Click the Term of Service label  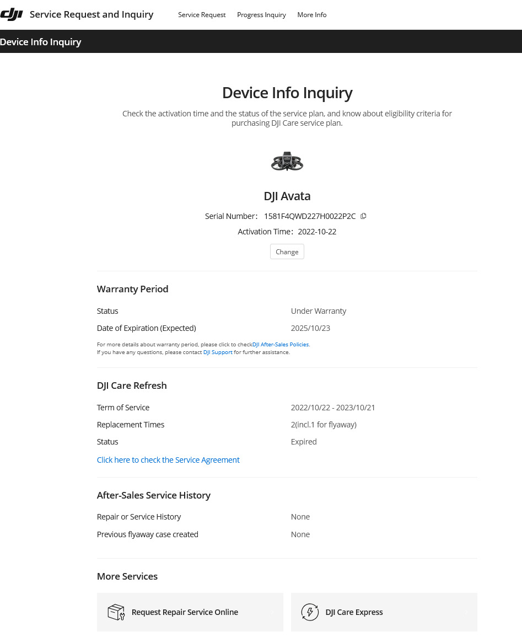point(123,408)
